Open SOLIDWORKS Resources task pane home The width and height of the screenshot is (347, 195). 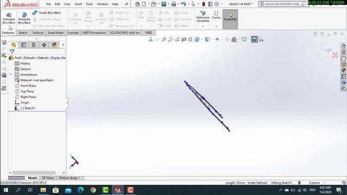point(343,45)
